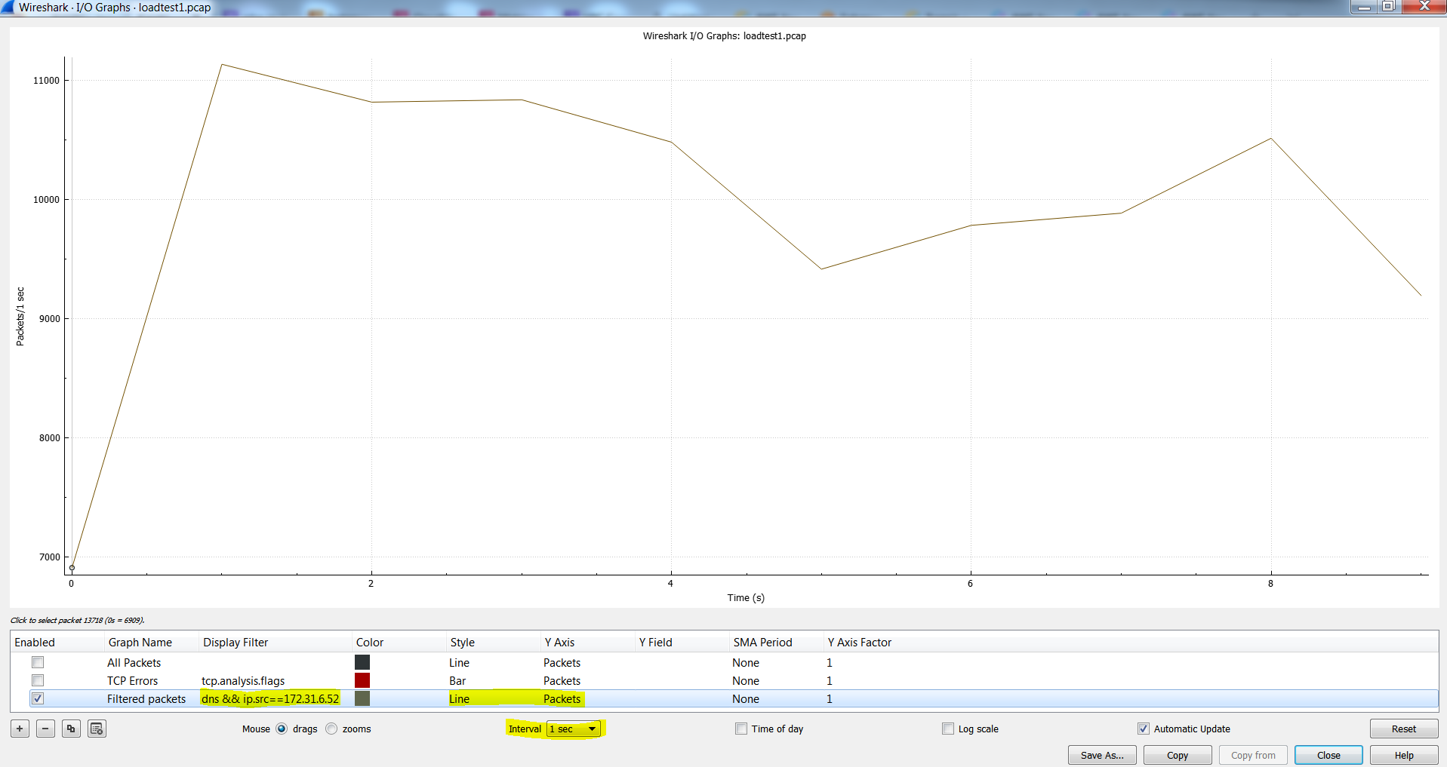This screenshot has width=1447, height=767.
Task: Click the Display Filter column header
Action: click(x=236, y=643)
